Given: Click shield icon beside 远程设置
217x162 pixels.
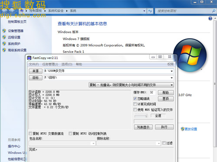Looking at the screenshot, I should [x=4, y=37].
